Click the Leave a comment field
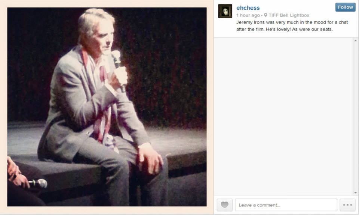The height and width of the screenshot is (215, 359). (286, 205)
